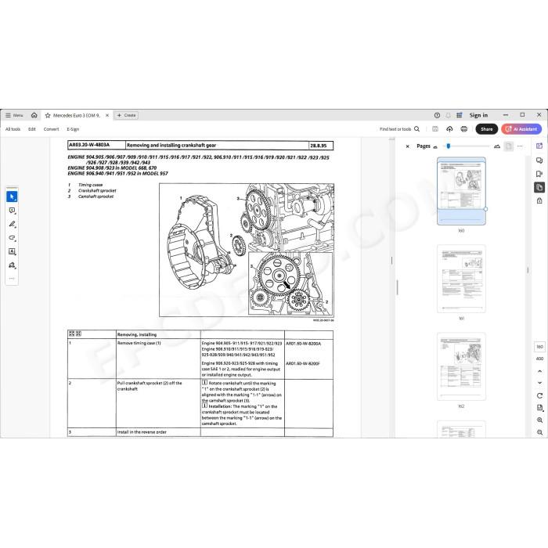Click Sign in
The image size is (548, 548).
478,115
